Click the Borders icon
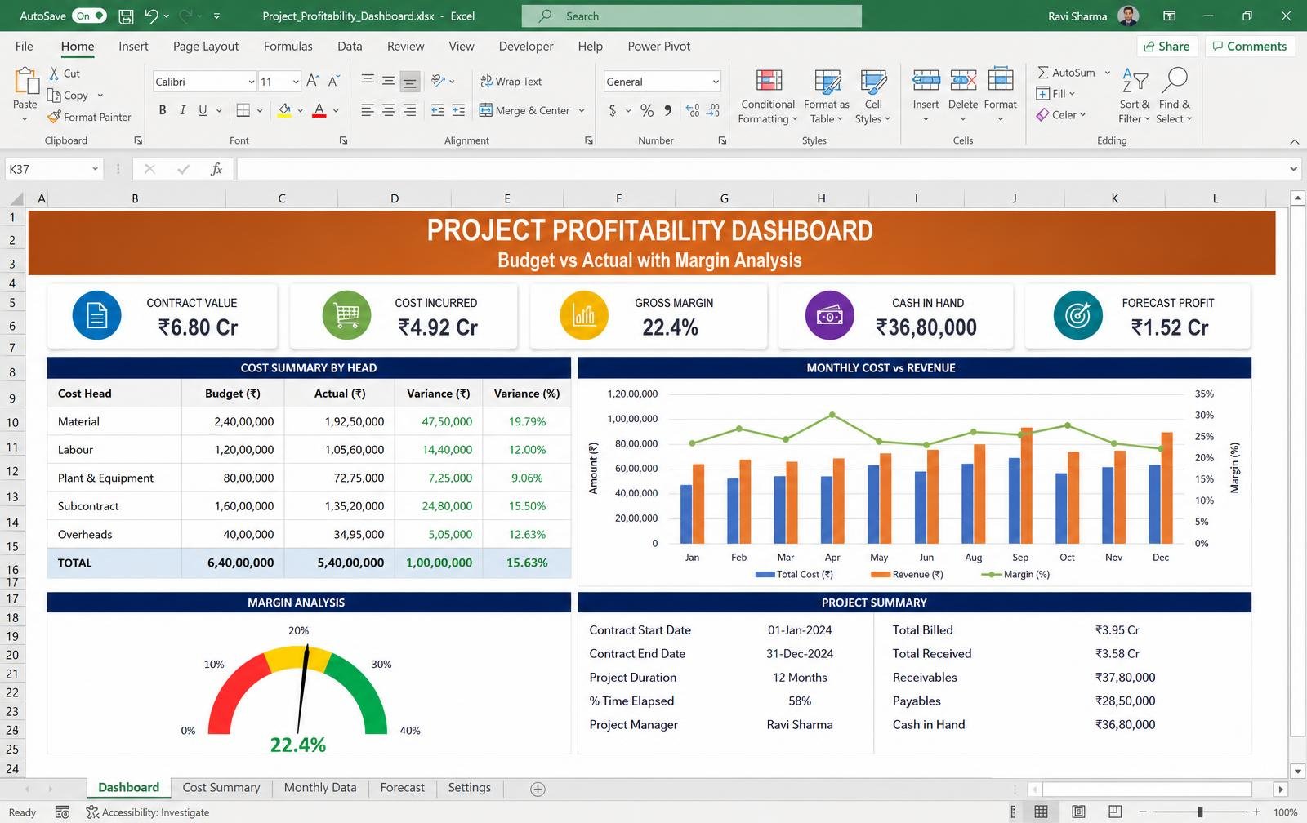This screenshot has width=1307, height=823. pos(243,110)
